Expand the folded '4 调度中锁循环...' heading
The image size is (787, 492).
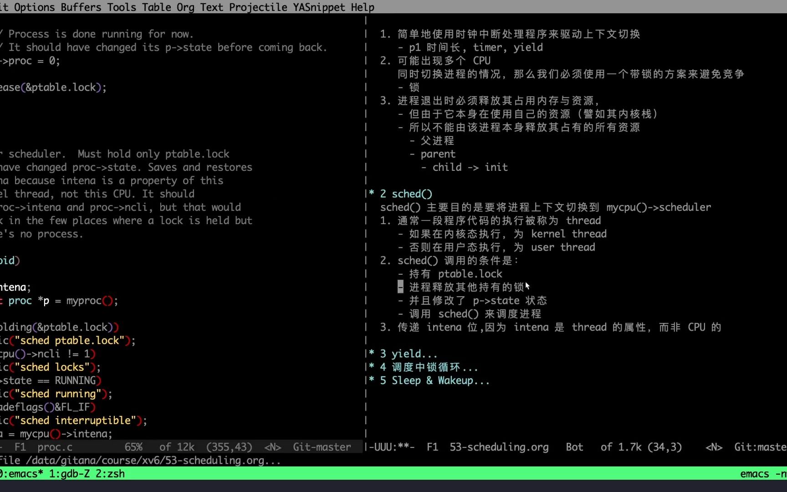[429, 367]
